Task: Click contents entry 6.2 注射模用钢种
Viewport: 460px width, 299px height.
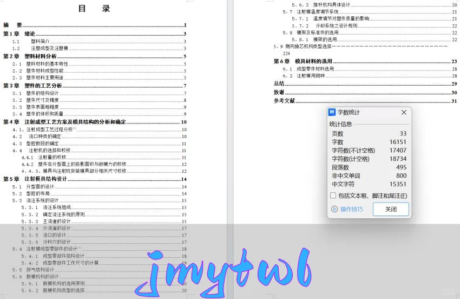Action: point(370,76)
